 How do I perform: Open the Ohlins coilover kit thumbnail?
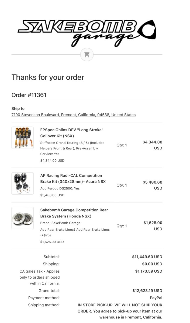point(23,138)
